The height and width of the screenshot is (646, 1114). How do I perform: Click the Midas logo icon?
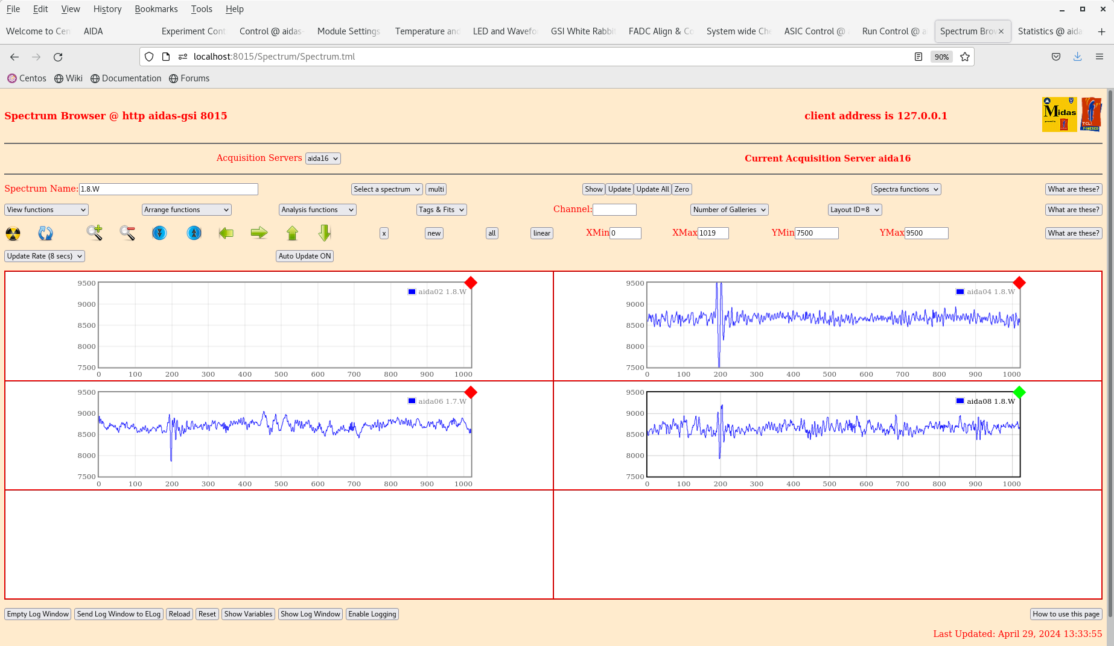[1060, 114]
